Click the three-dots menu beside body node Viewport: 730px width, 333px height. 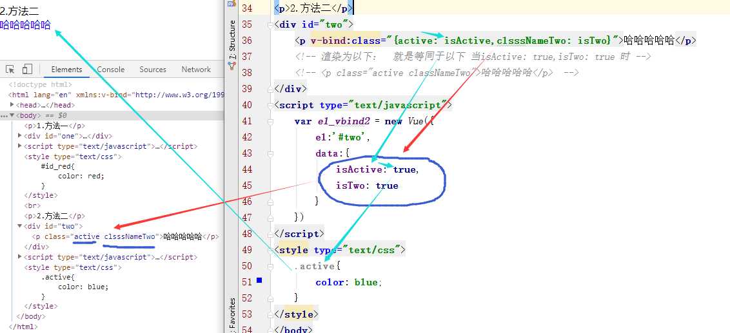coord(4,115)
